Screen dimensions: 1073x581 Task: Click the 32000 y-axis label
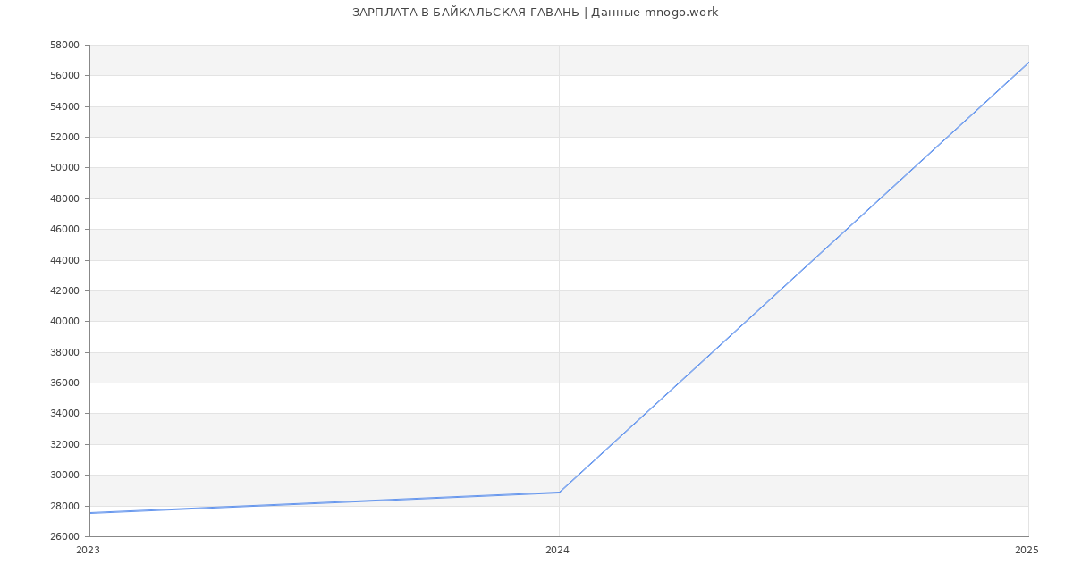click(64, 444)
